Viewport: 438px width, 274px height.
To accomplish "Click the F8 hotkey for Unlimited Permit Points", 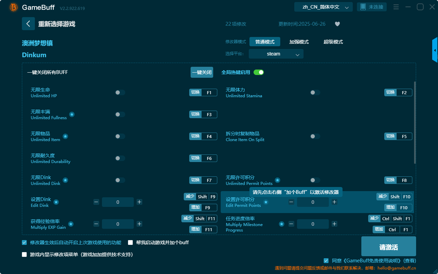I will coord(398,180).
